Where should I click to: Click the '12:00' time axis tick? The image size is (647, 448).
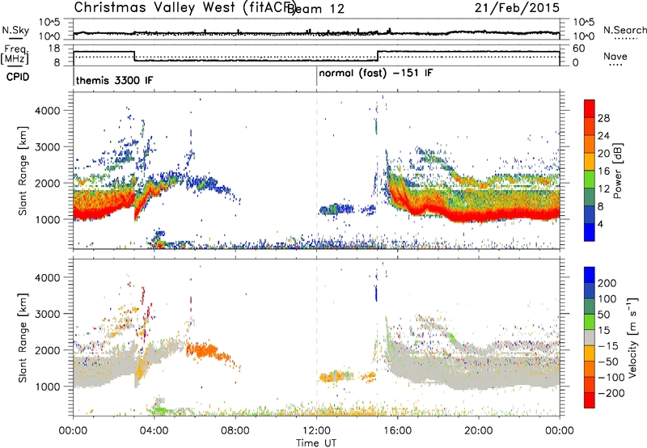[x=316, y=431]
